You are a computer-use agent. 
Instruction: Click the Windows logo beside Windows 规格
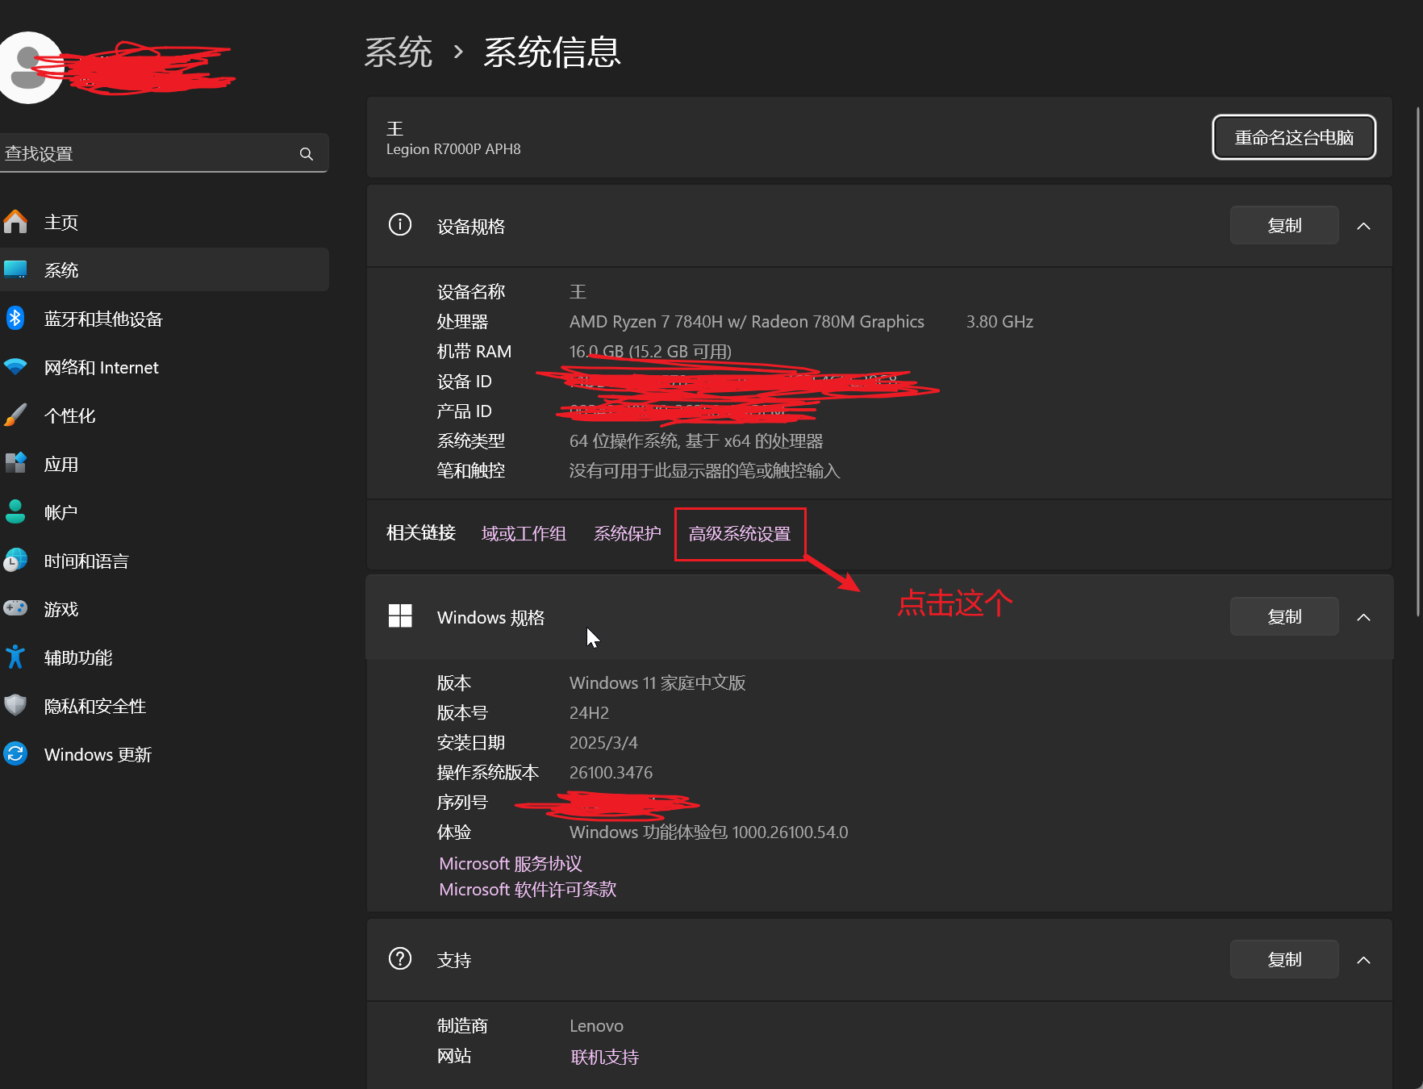point(400,616)
